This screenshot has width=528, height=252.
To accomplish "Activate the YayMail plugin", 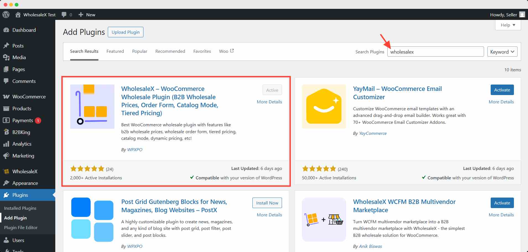I will tap(502, 90).
